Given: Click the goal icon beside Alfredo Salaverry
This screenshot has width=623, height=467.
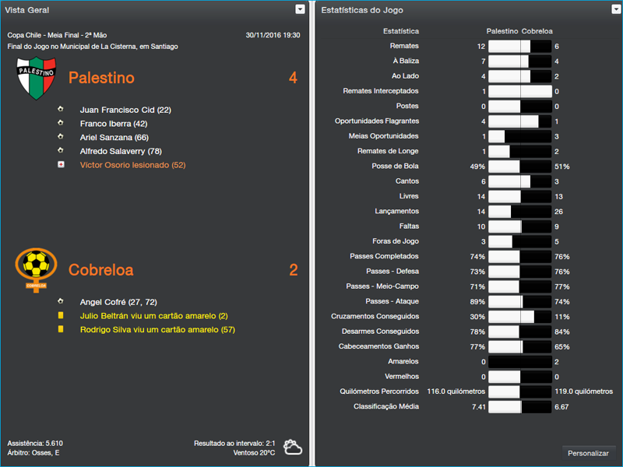Looking at the screenshot, I should [61, 150].
